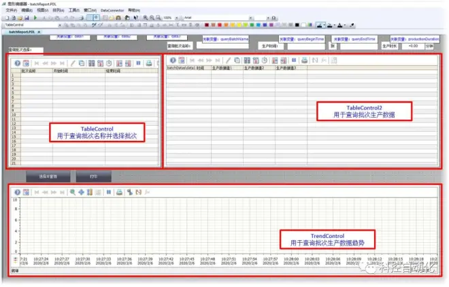The width and height of the screenshot is (449, 287).
Task: Click the New picture icon in main toolbar
Action: pos(7,18)
